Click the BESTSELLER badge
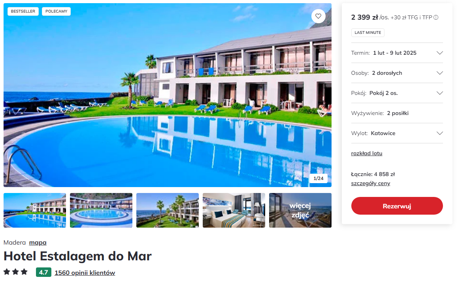The width and height of the screenshot is (458, 282). point(23,11)
